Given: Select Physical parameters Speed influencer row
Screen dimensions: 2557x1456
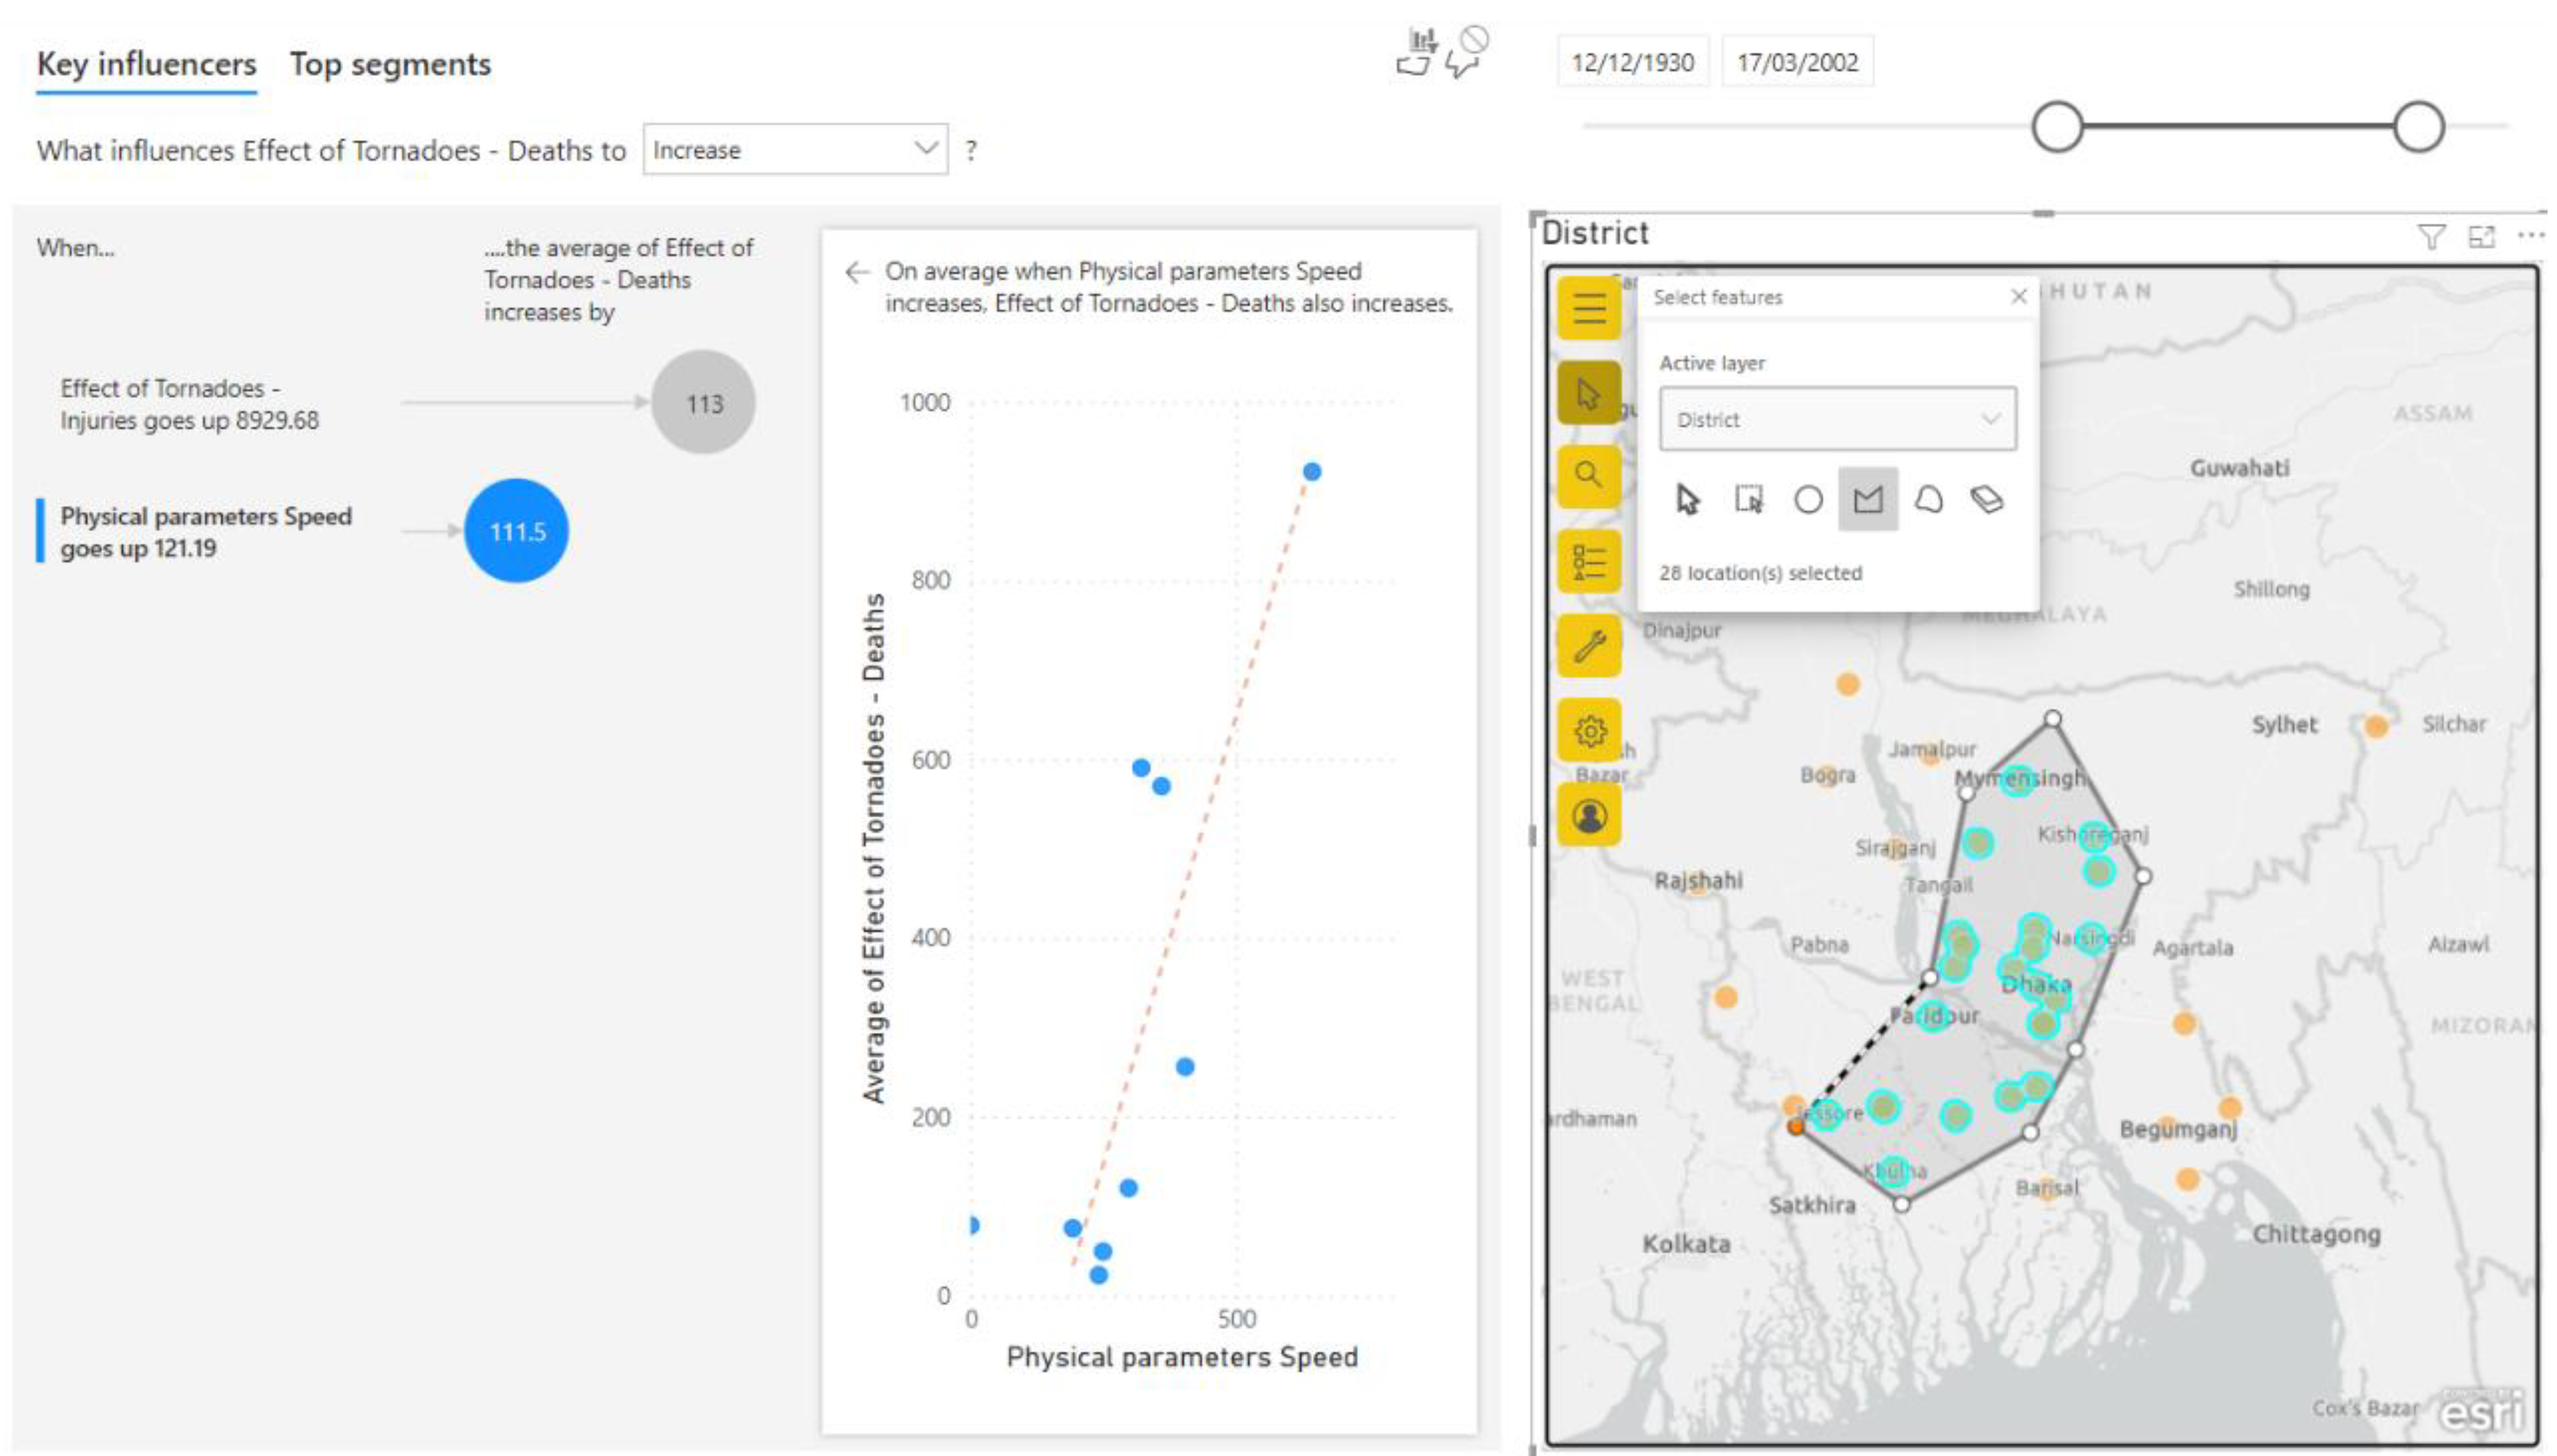Looking at the screenshot, I should coord(206,532).
